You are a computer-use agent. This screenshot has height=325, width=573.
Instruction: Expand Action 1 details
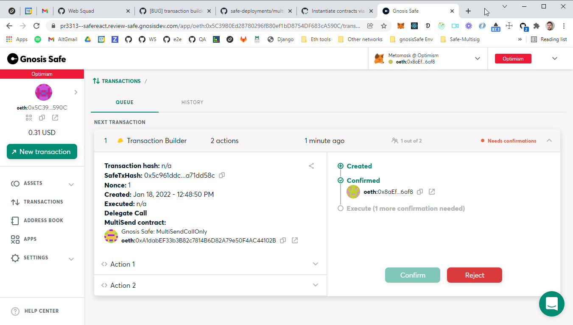click(210, 264)
